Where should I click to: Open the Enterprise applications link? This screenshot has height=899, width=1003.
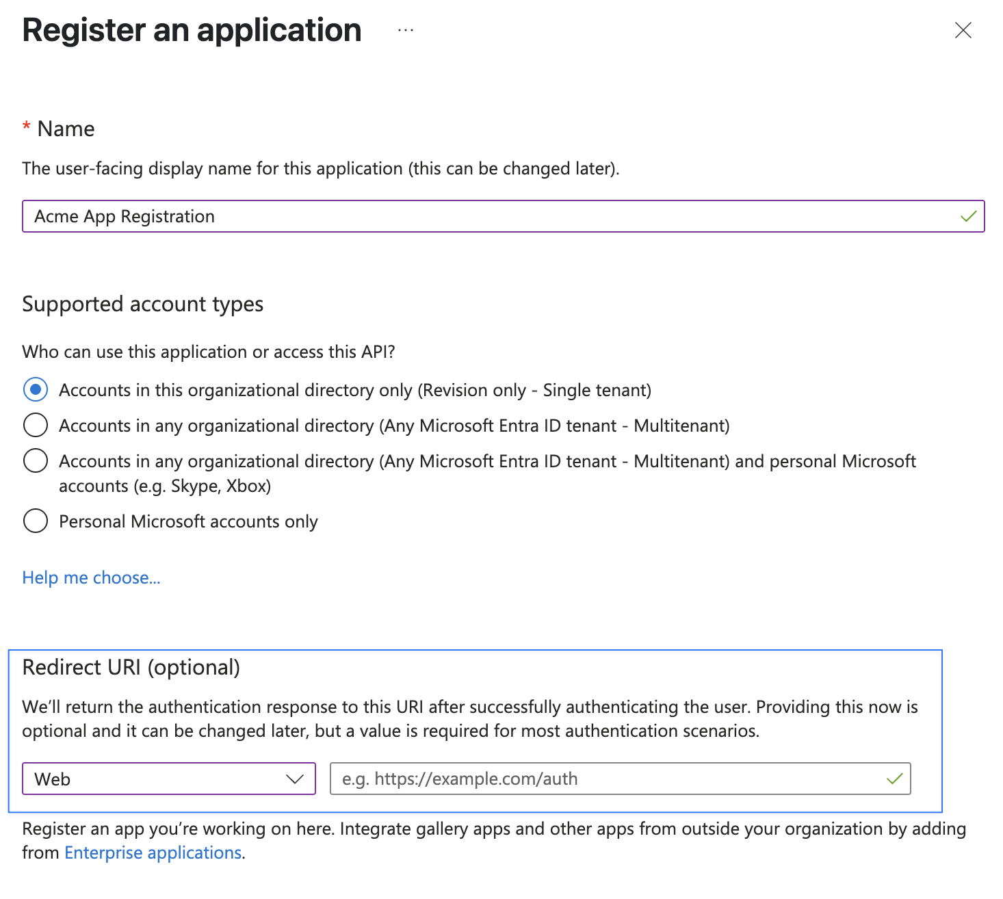[x=153, y=852]
